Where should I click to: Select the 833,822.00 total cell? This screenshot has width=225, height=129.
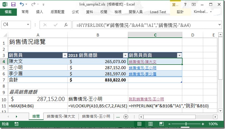98,80
